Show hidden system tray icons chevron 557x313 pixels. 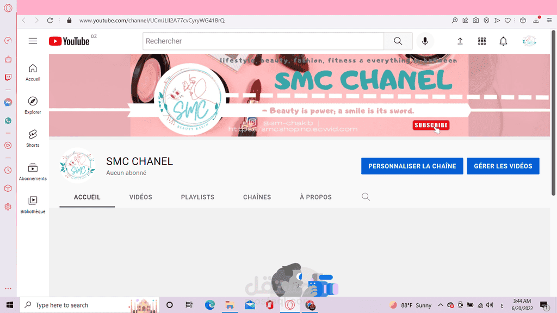coord(441,305)
